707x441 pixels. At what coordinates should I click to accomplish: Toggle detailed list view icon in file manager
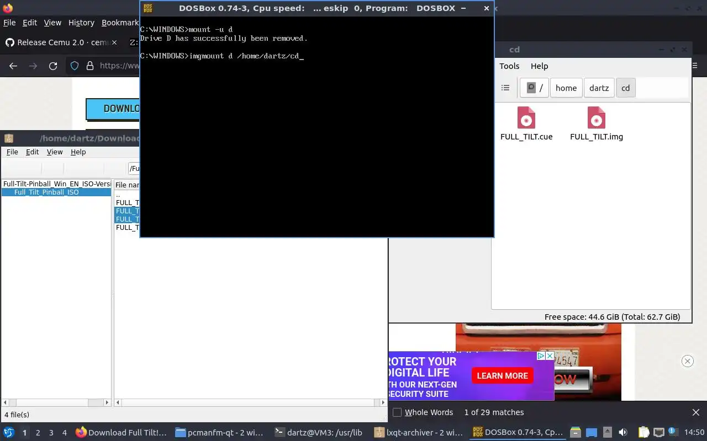(505, 88)
